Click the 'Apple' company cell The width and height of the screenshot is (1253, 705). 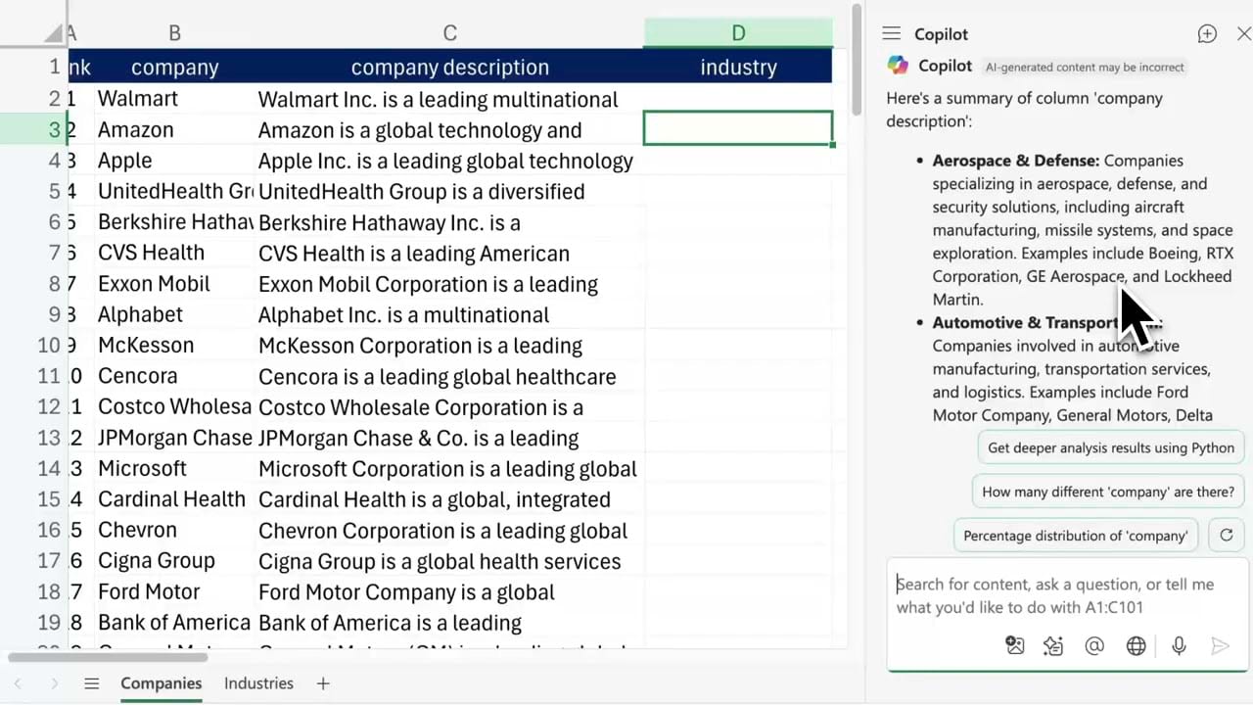(174, 161)
